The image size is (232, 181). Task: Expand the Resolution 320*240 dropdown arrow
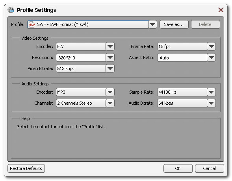tap(110, 57)
